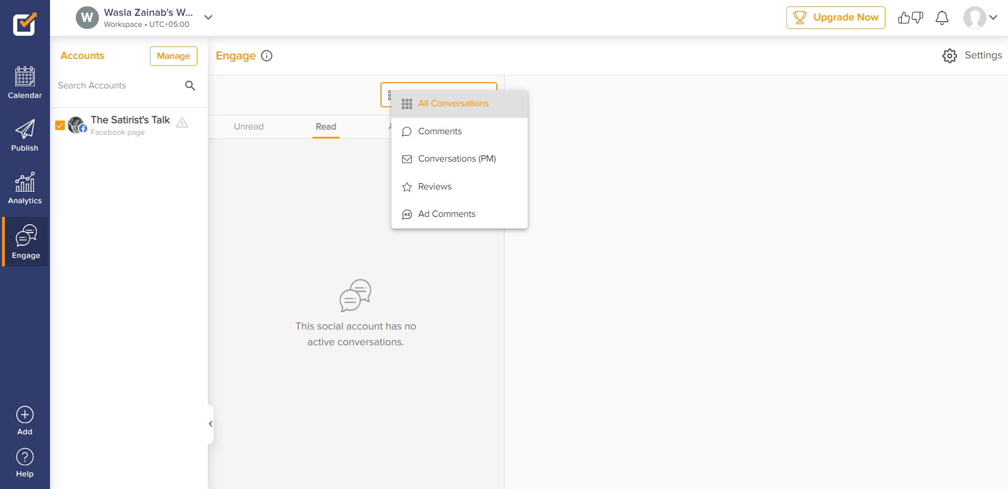Click the search magnifier in Accounts
This screenshot has height=489, width=1008.
[190, 85]
